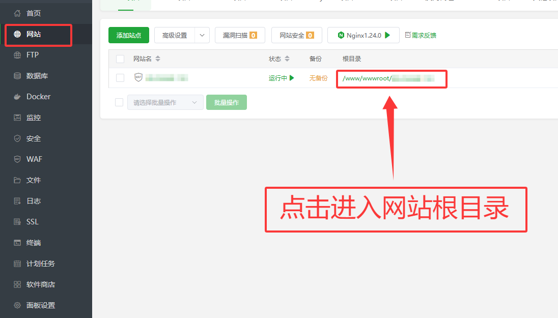Tick the checkbox beside batch operation selector
Image resolution: width=558 pixels, height=318 pixels.
pyautogui.click(x=119, y=102)
